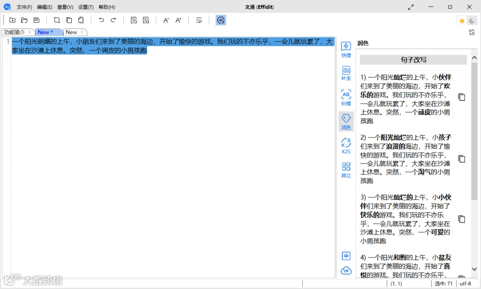Image resolution: width=481 pixels, height=289 pixels.
Task: Open the 补全 completion panel
Action: (x=346, y=74)
